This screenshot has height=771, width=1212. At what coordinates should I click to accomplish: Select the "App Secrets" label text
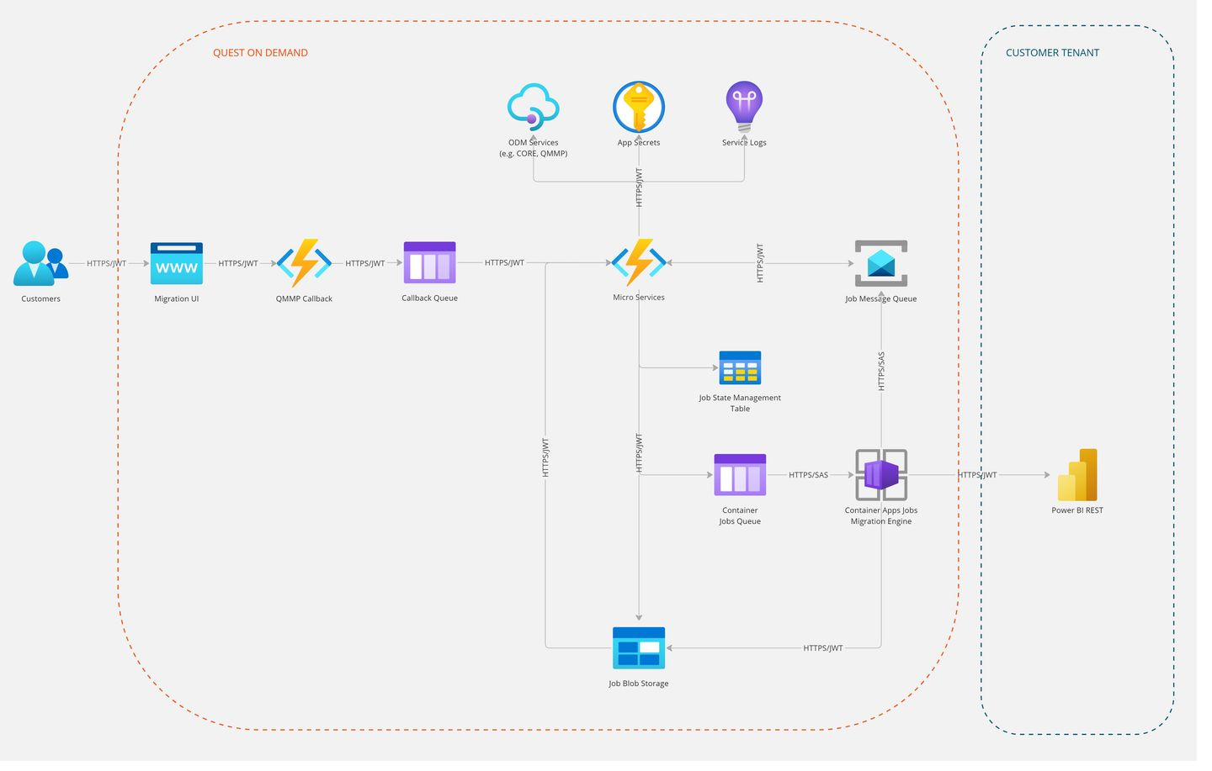tap(639, 142)
